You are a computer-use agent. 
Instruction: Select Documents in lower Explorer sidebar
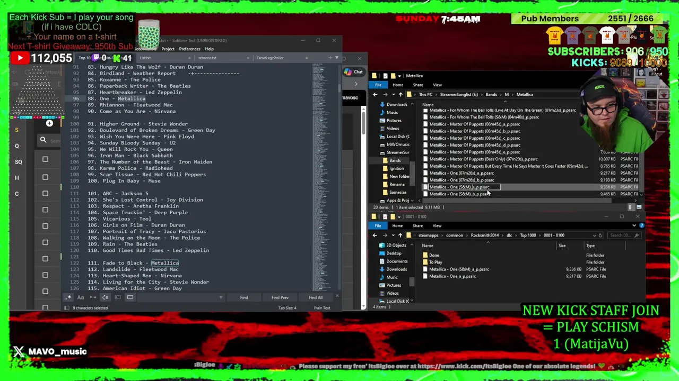(x=396, y=261)
